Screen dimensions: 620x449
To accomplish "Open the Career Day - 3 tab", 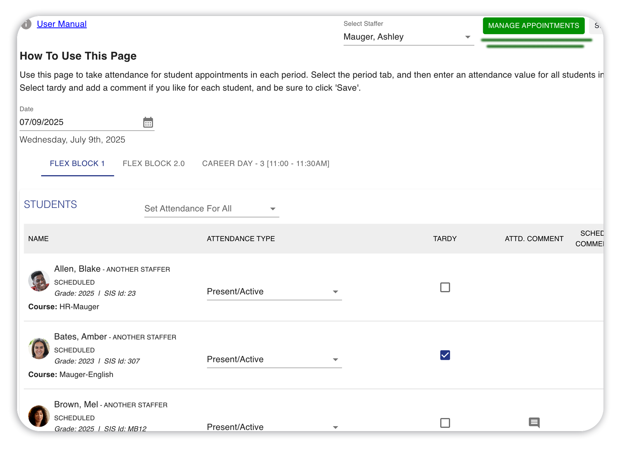I will [x=266, y=164].
